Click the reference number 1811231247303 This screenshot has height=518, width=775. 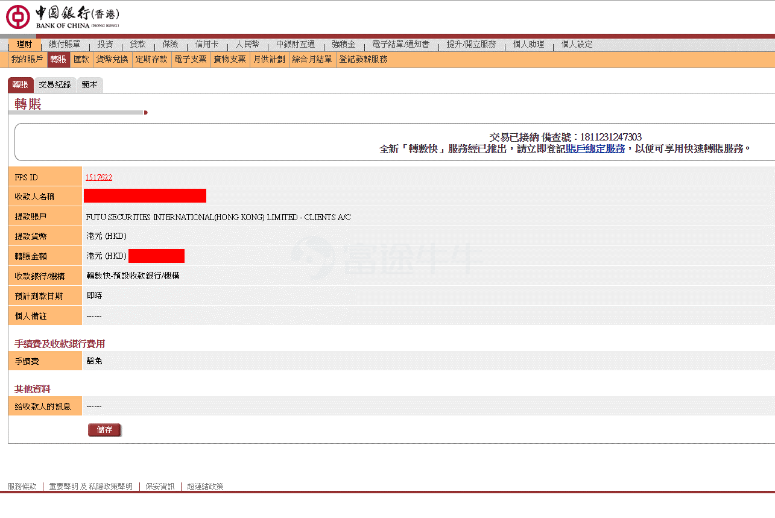(611, 137)
